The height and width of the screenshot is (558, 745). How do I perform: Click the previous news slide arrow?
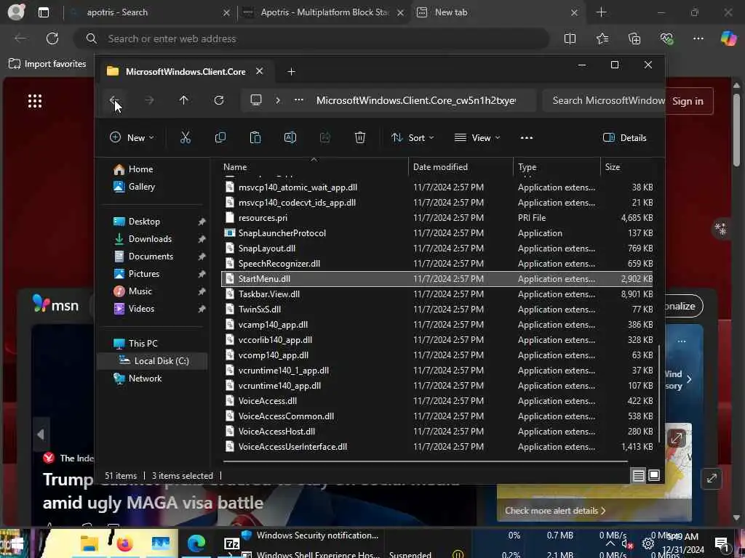pos(41,434)
